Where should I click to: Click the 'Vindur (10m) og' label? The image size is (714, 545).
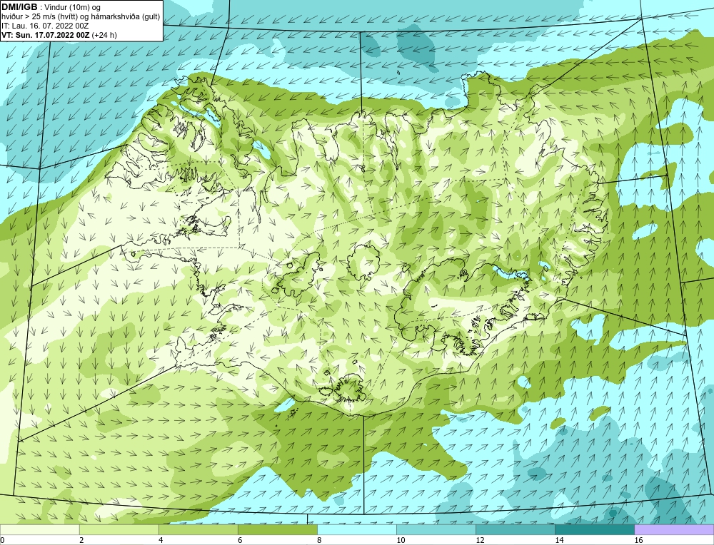[73, 7]
